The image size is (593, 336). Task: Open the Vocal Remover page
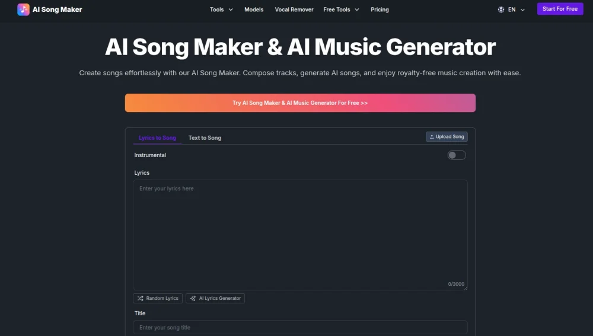click(x=294, y=9)
